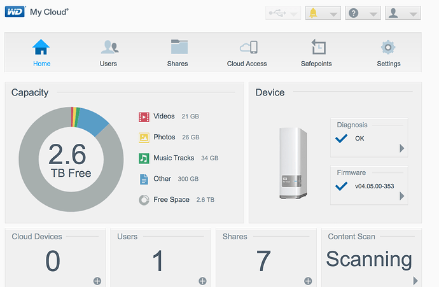Click the Settings gear icon
Image resolution: width=439 pixels, height=287 pixels.
(388, 47)
